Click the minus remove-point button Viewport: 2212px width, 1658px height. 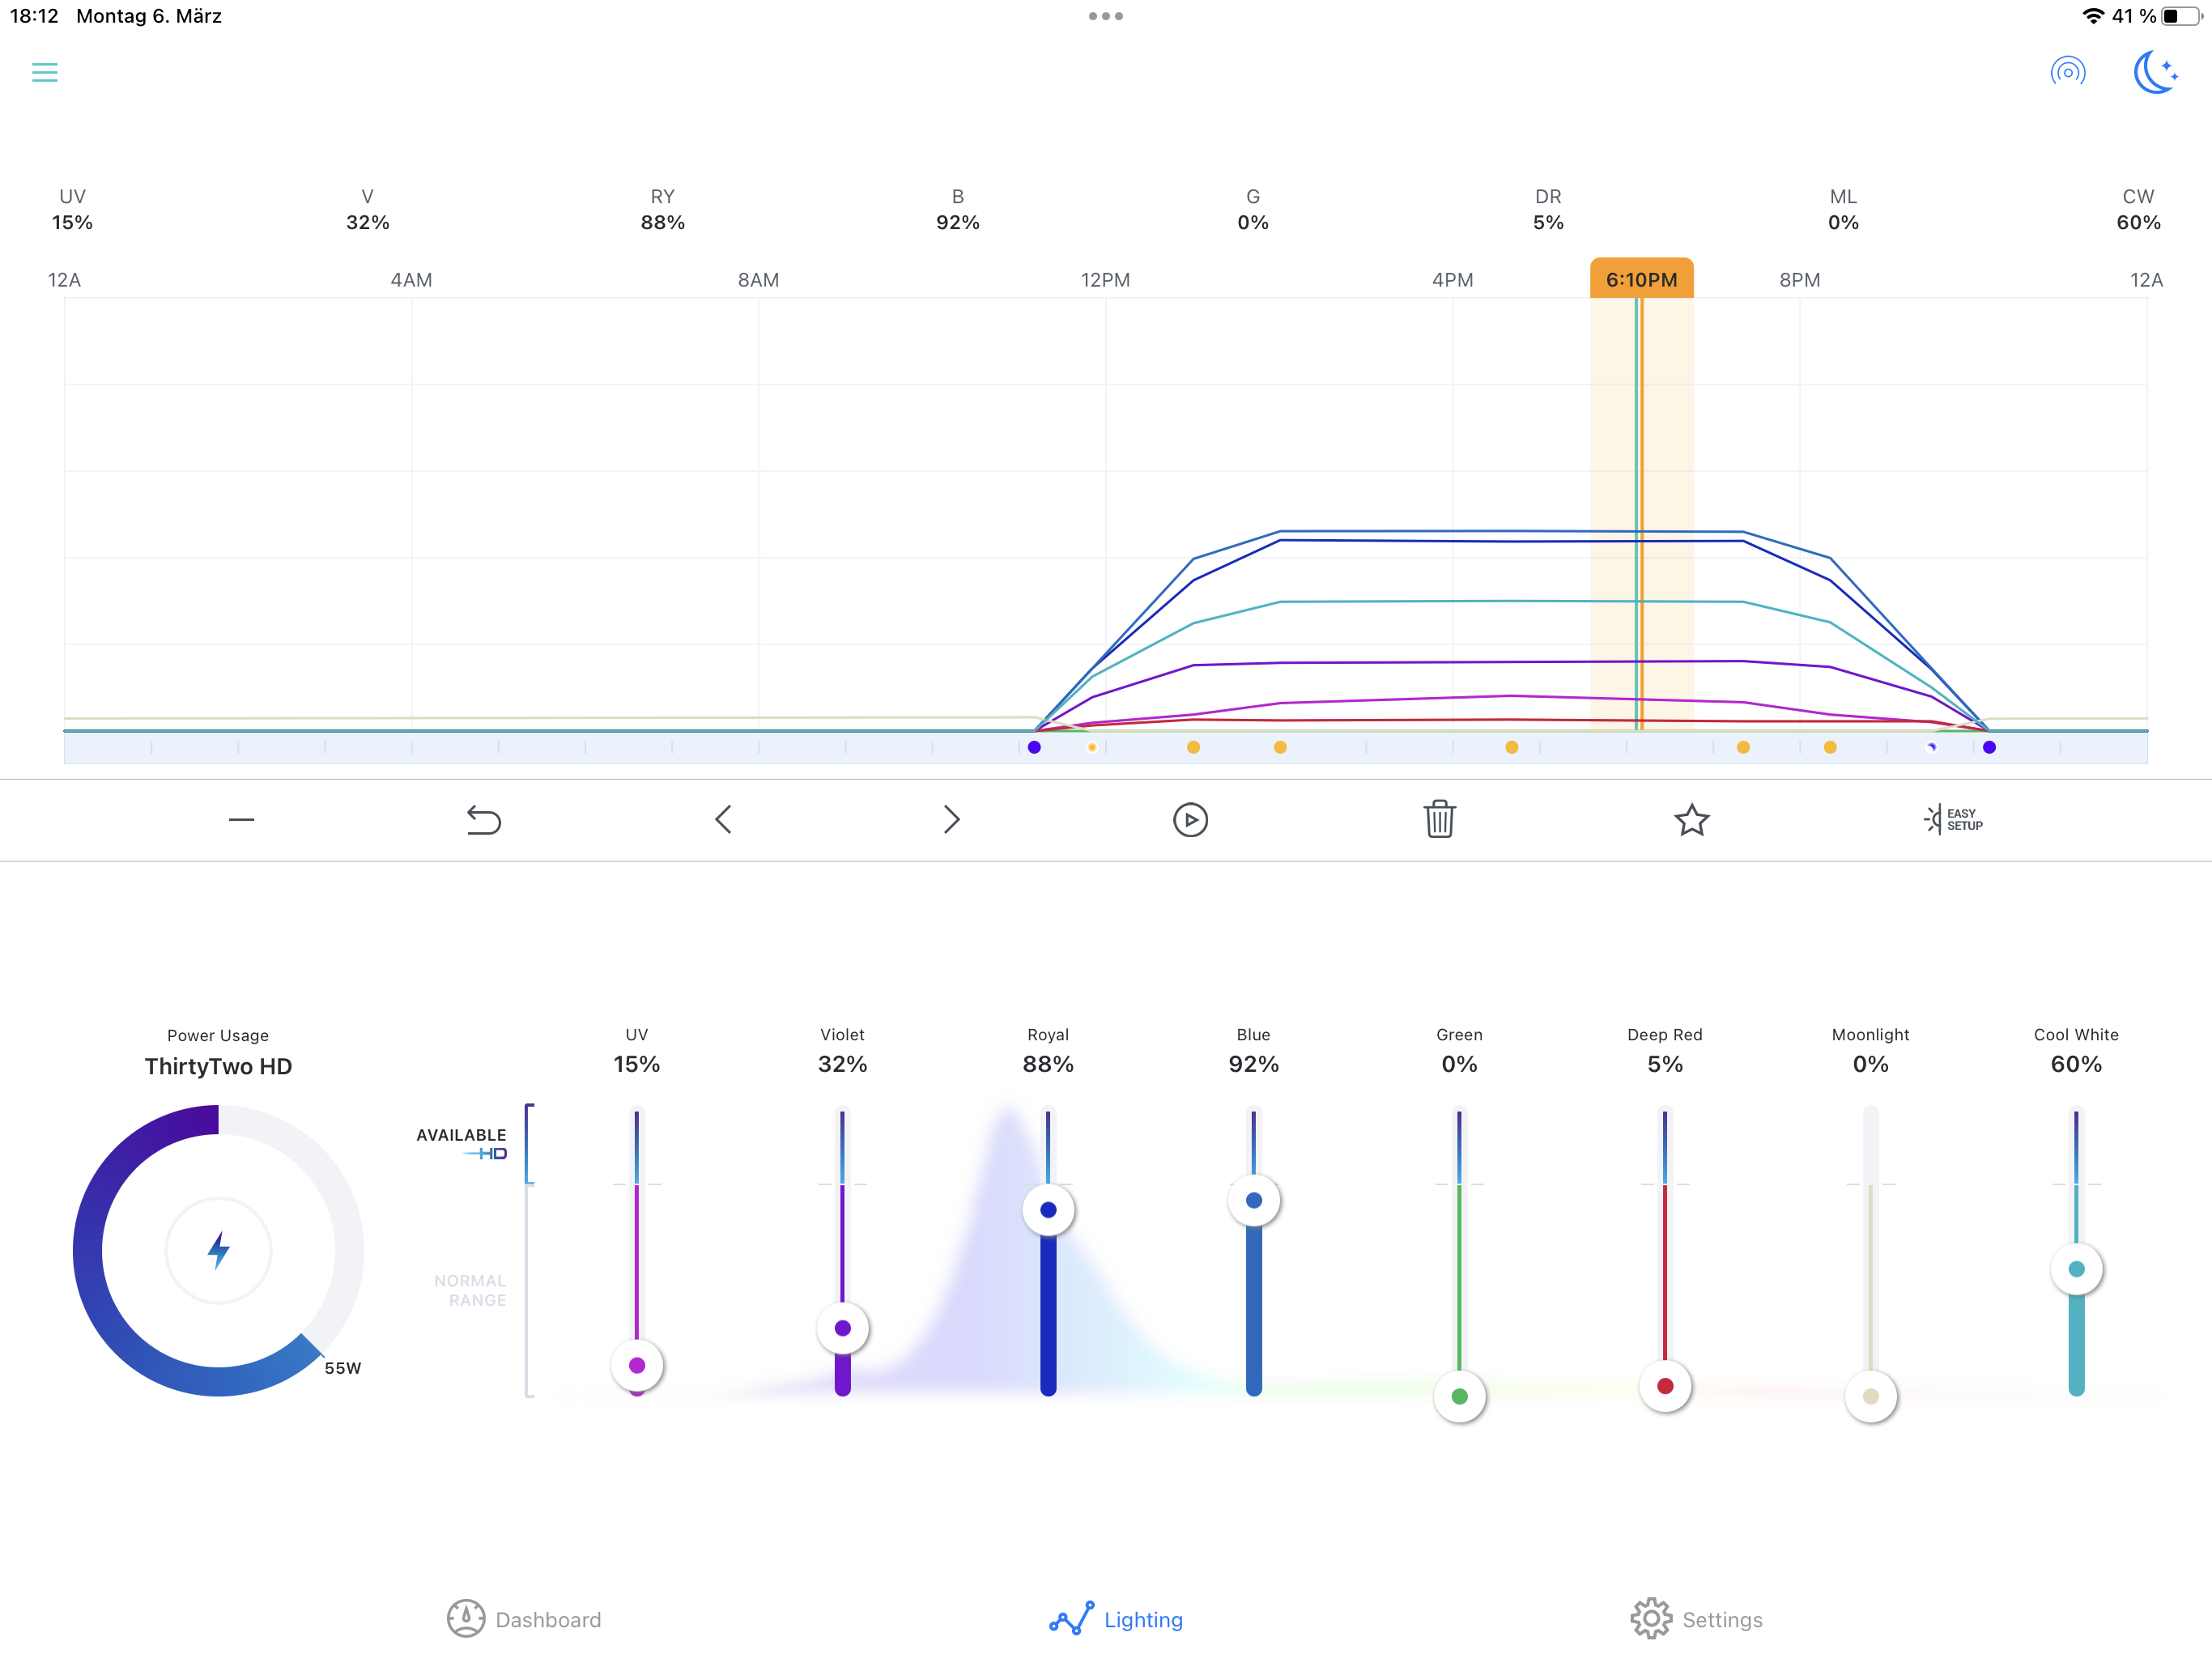[241, 820]
